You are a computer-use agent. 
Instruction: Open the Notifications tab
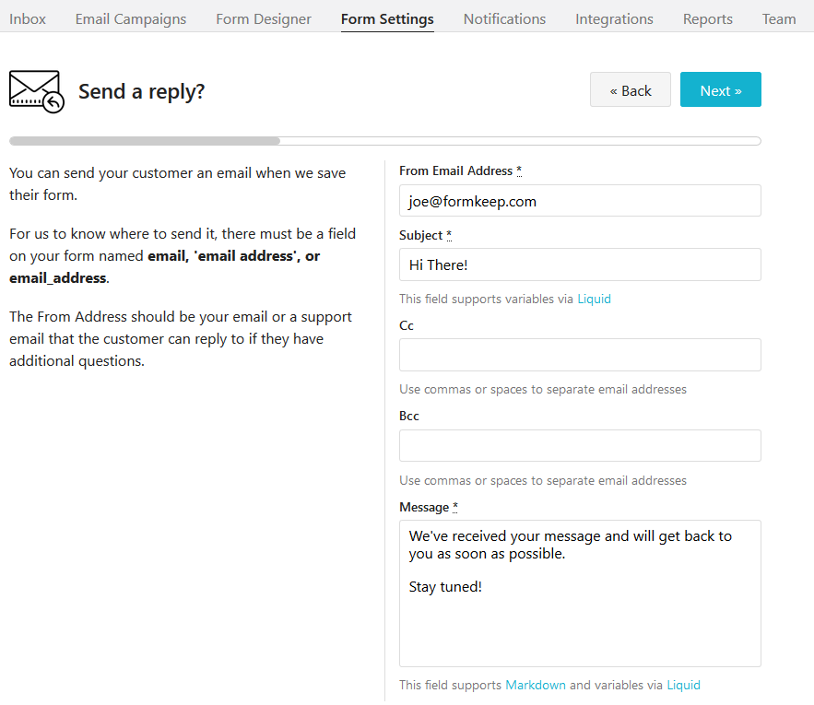[504, 18]
